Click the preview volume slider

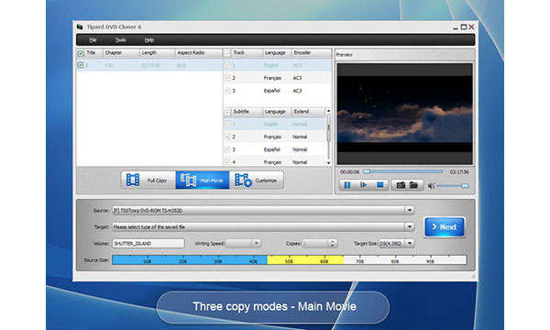click(x=453, y=186)
